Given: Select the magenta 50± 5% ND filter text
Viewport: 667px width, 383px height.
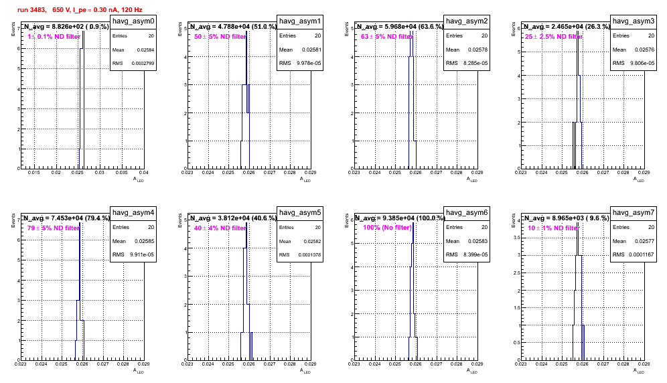Looking at the screenshot, I should pos(220,37).
